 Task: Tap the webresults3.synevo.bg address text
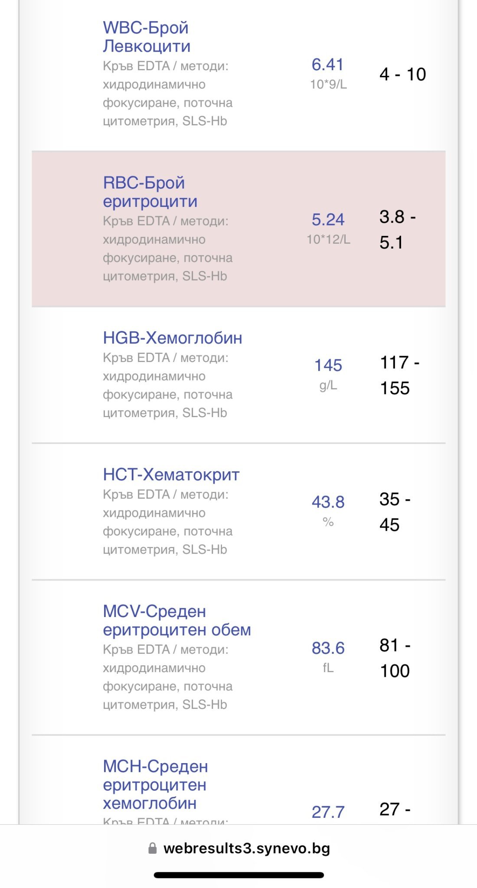(246, 848)
